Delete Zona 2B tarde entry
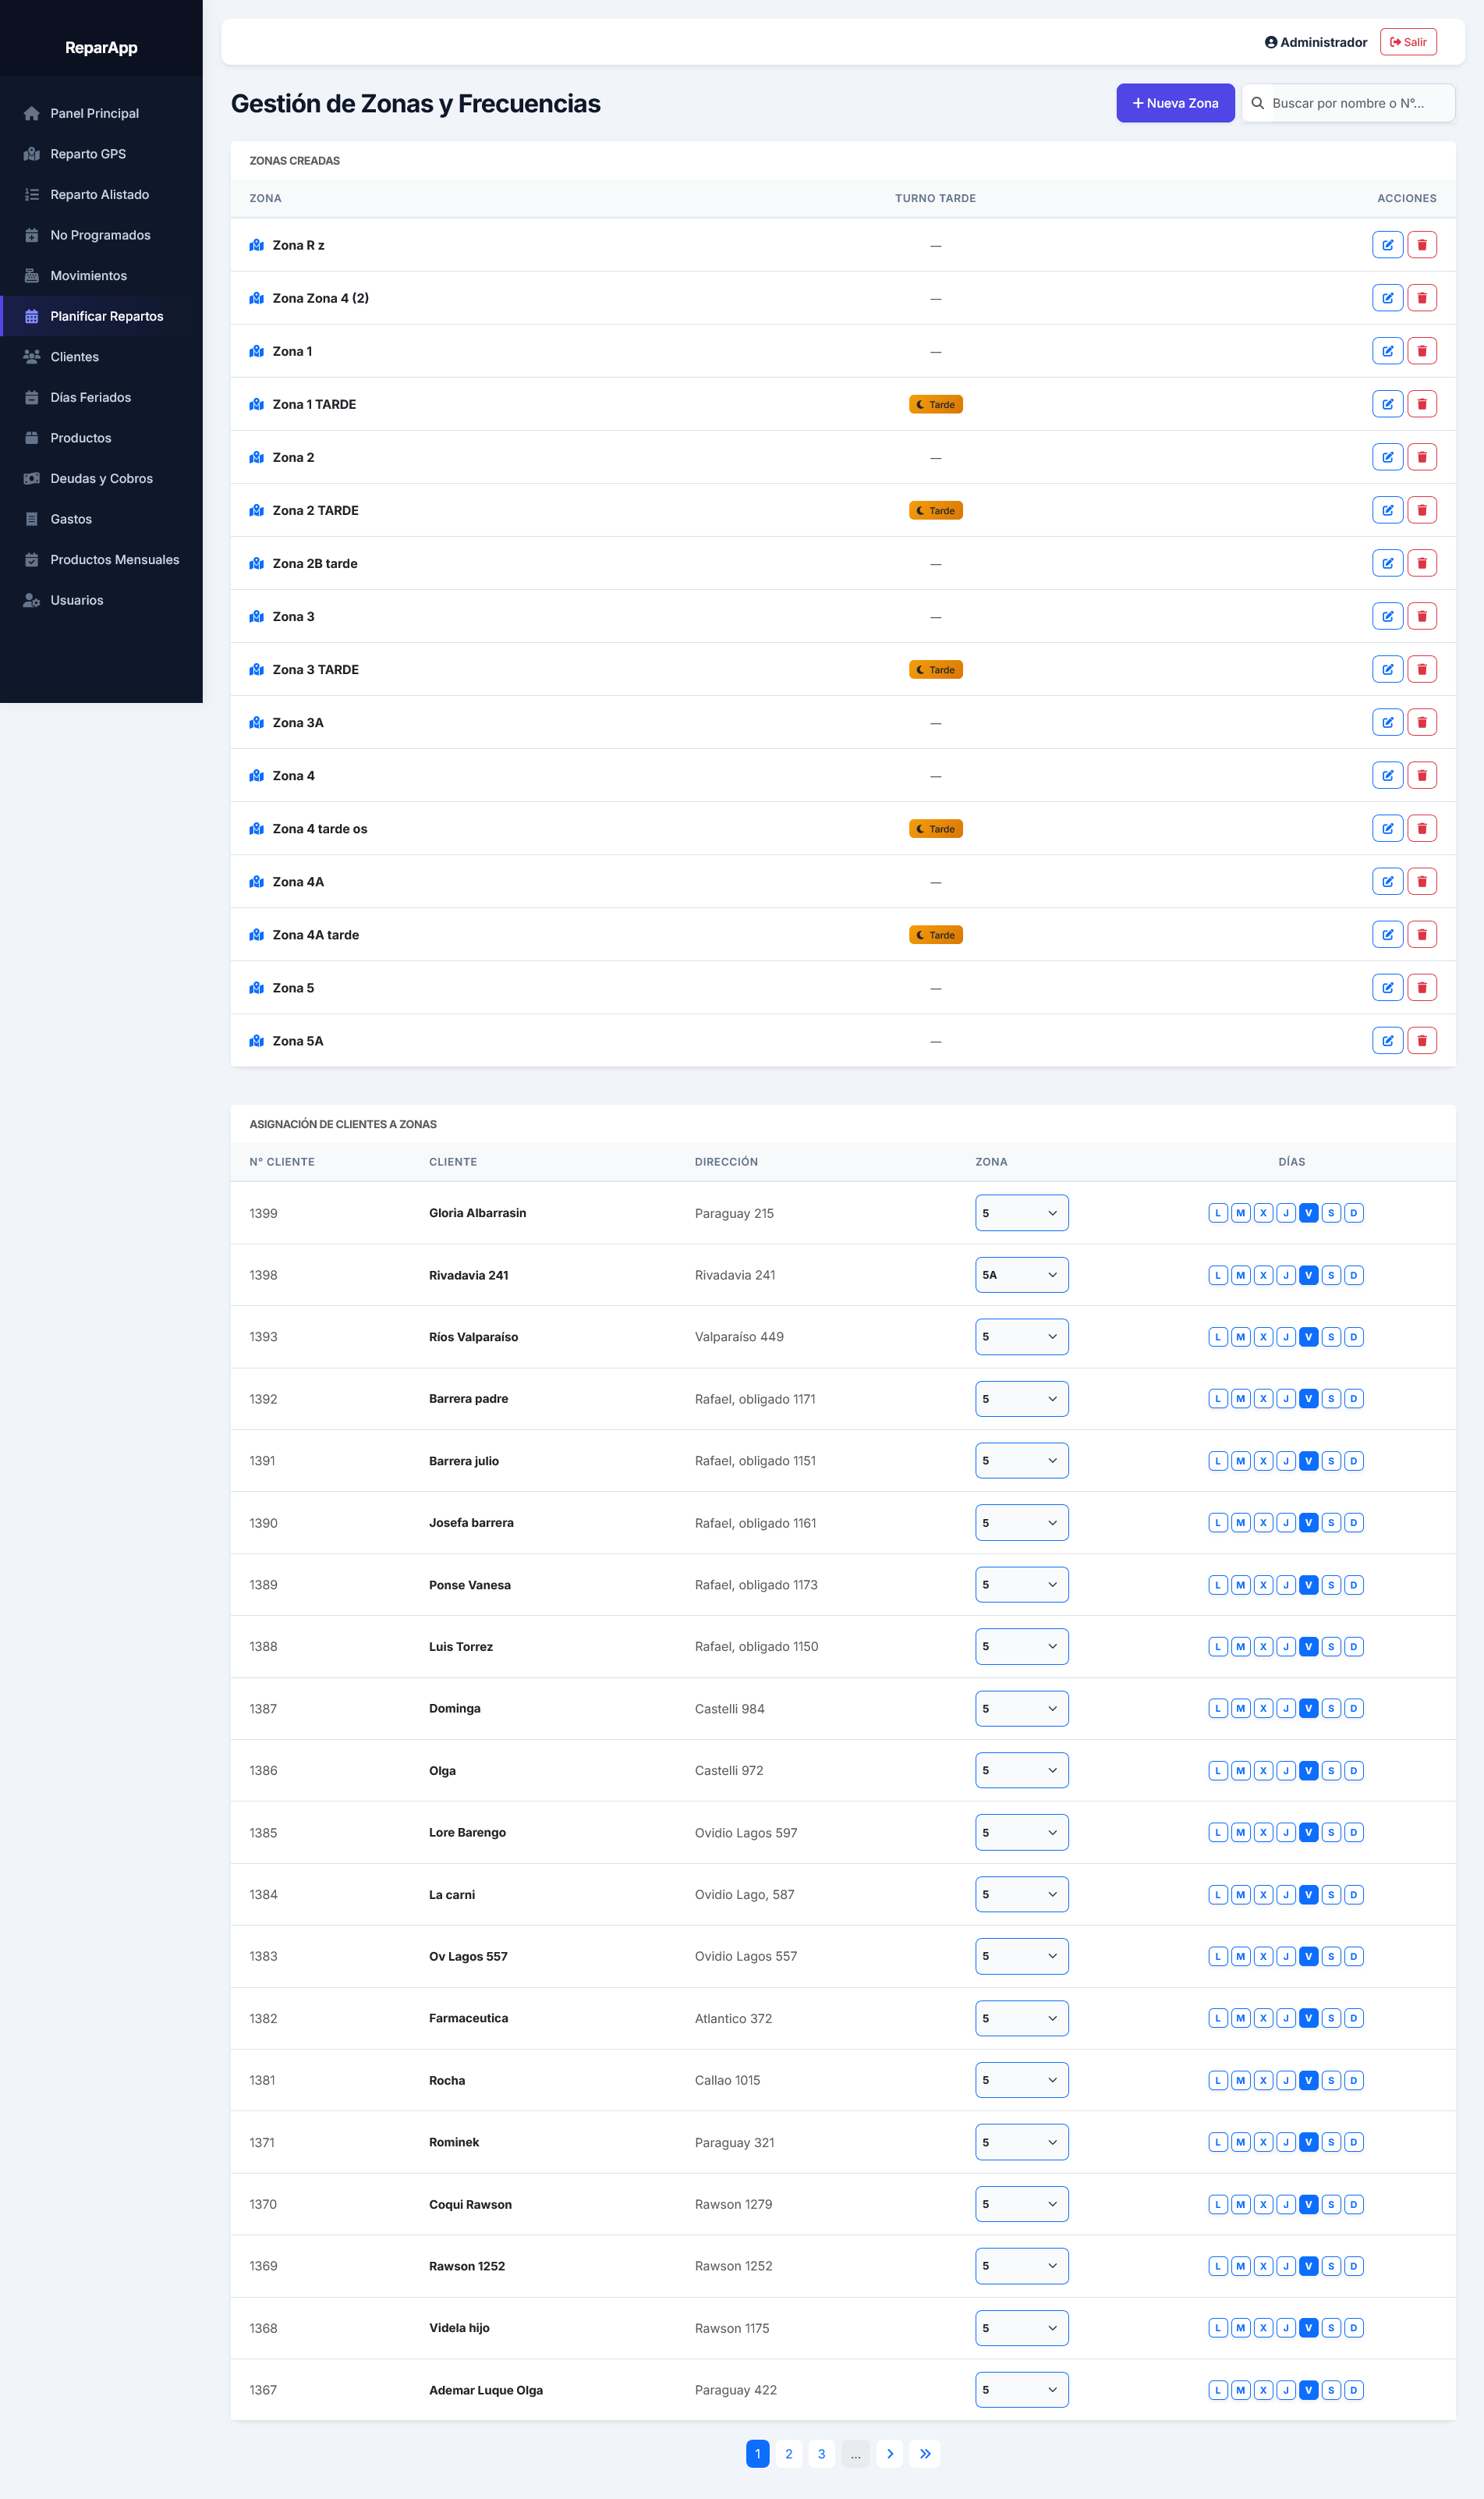 (1421, 563)
